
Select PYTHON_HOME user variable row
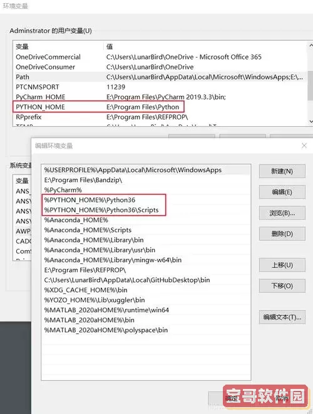coord(160,107)
